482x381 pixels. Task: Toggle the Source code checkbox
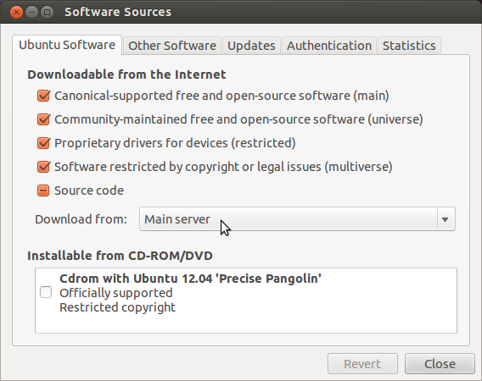point(43,190)
